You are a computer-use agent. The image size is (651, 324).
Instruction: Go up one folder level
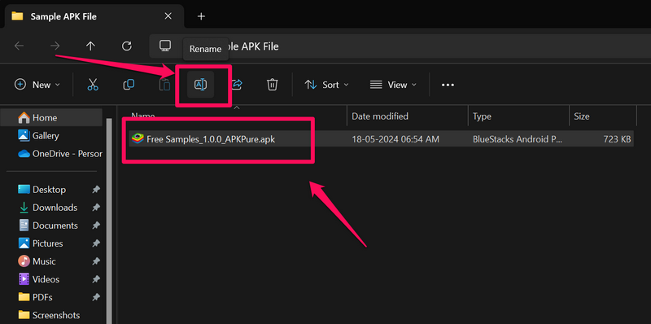(x=90, y=46)
